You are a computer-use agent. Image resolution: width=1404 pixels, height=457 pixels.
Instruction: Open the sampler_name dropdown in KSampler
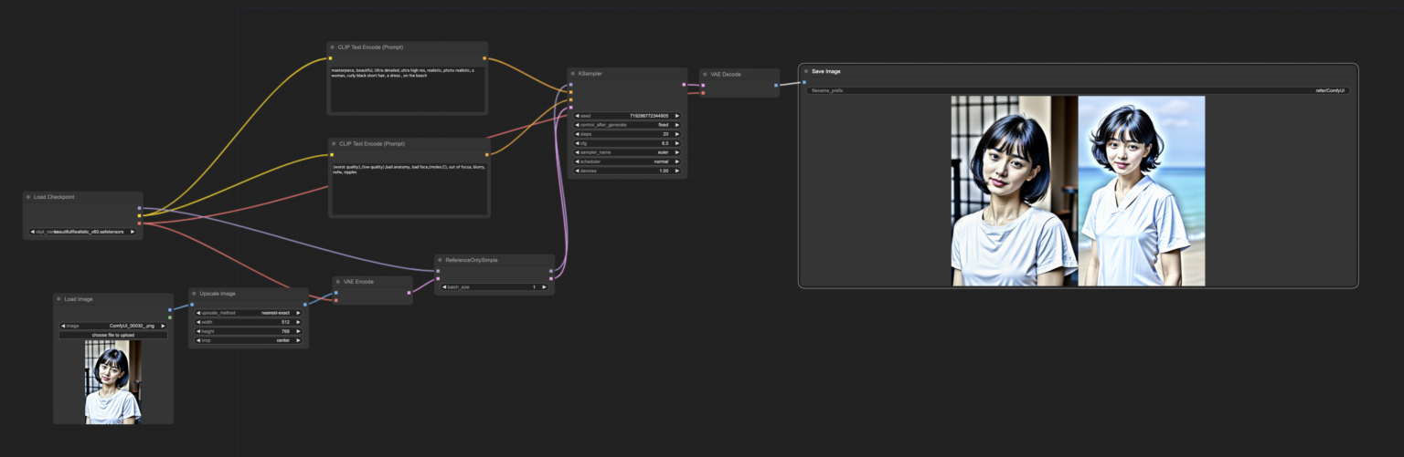coord(627,152)
